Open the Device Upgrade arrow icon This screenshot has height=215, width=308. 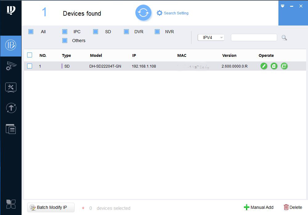coord(11,108)
